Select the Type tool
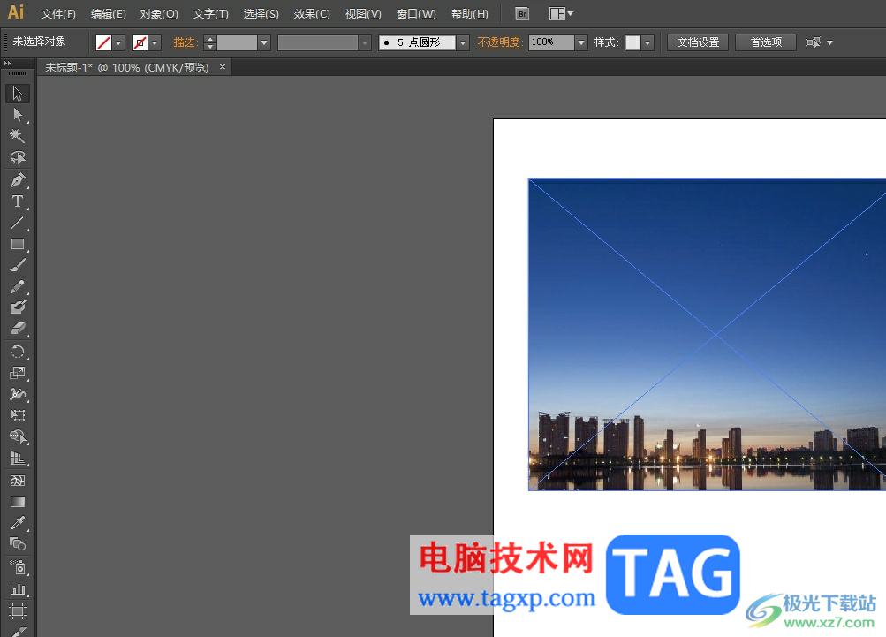The width and height of the screenshot is (886, 637). [x=18, y=201]
